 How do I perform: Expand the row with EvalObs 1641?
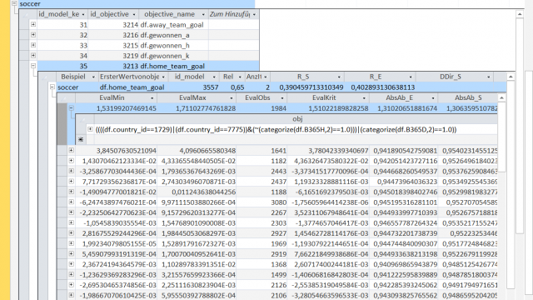(x=71, y=150)
